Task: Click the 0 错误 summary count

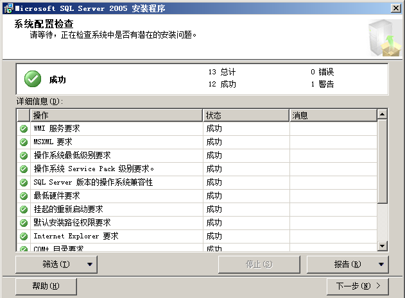Action: click(x=322, y=72)
